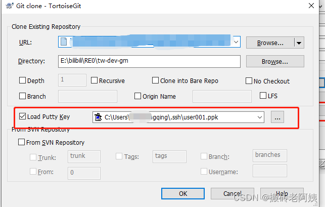This screenshot has height=207, width=325.
Task: Enable the Recursive checkbox
Action: [94, 80]
